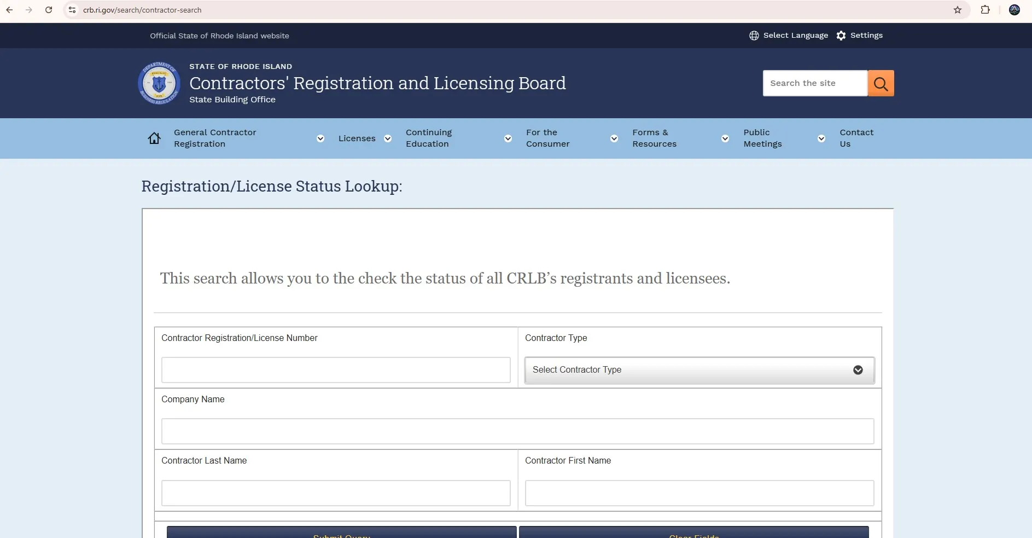Screen dimensions: 1032x538
Task: Open General Contractor Registration menu item
Action: [215, 138]
